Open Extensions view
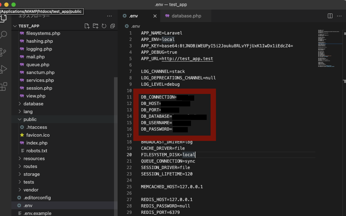This screenshot has height=216, width=346. pos(3,86)
